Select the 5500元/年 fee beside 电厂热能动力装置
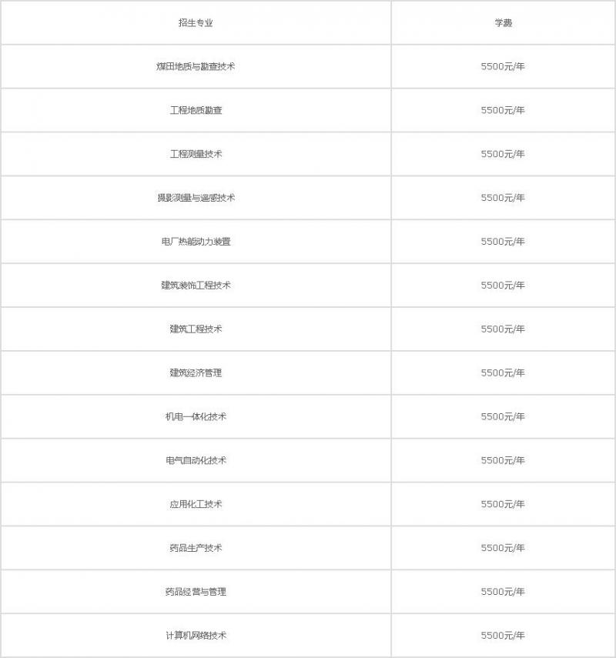The height and width of the screenshot is (658, 616). 503,242
